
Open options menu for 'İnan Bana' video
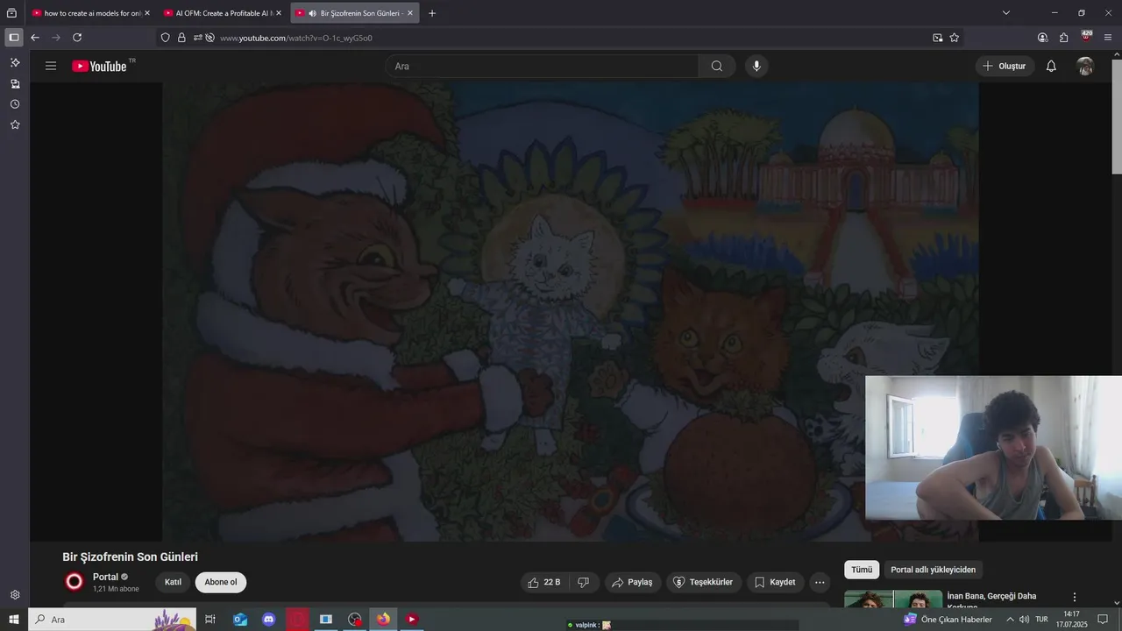point(1075,597)
